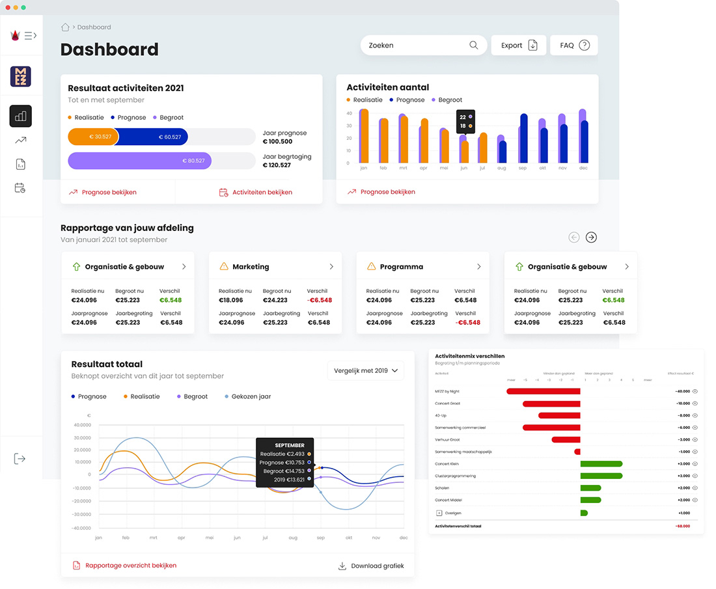Select the prognose trend-arrow icon in the sidebar
The width and height of the screenshot is (716, 589).
click(20, 140)
